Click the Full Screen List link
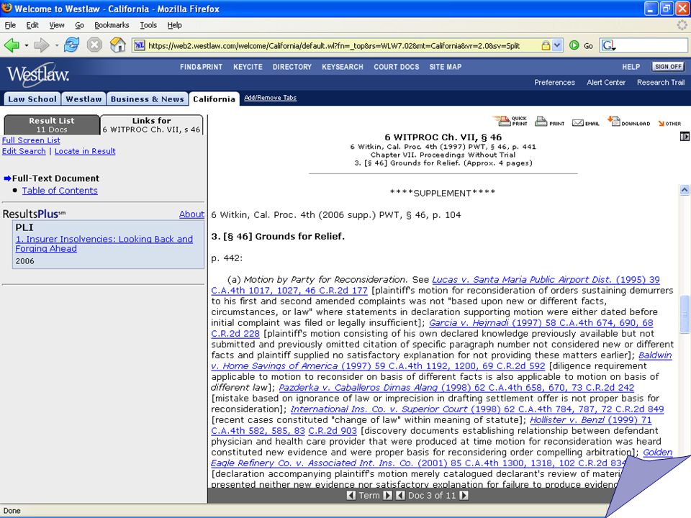691x518 pixels. point(31,140)
